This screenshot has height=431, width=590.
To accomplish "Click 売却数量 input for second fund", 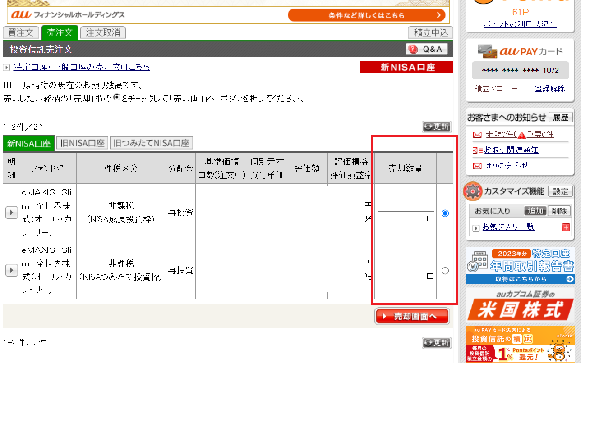I will (x=406, y=263).
